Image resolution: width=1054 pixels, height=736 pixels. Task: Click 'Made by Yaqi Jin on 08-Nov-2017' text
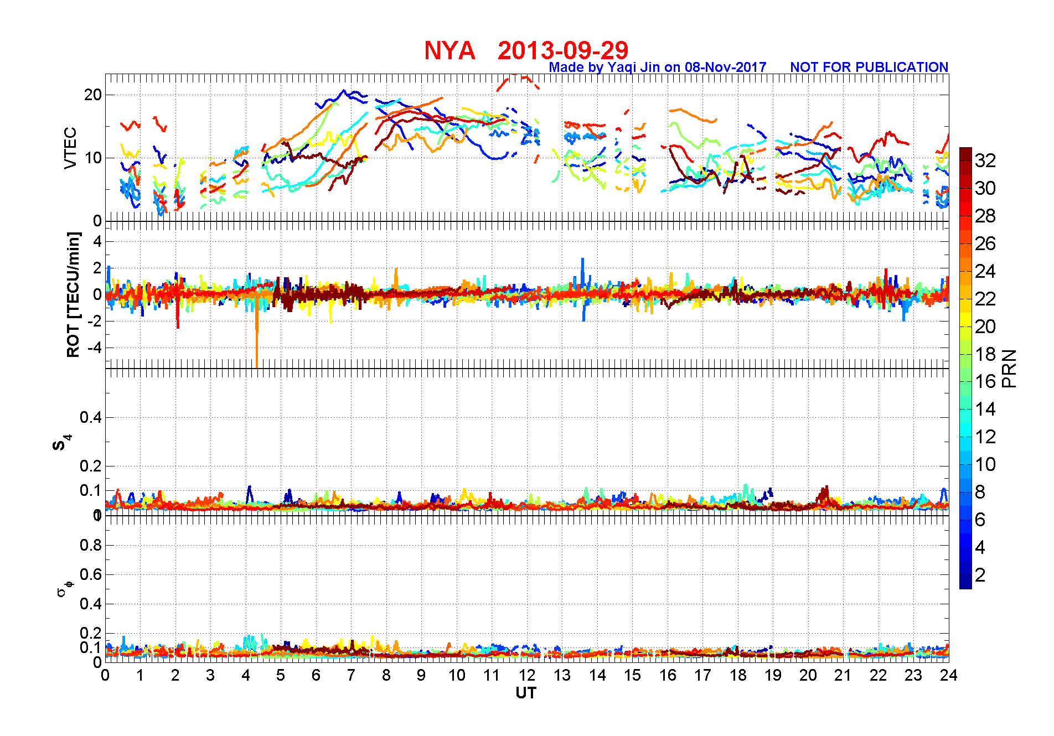coord(658,68)
